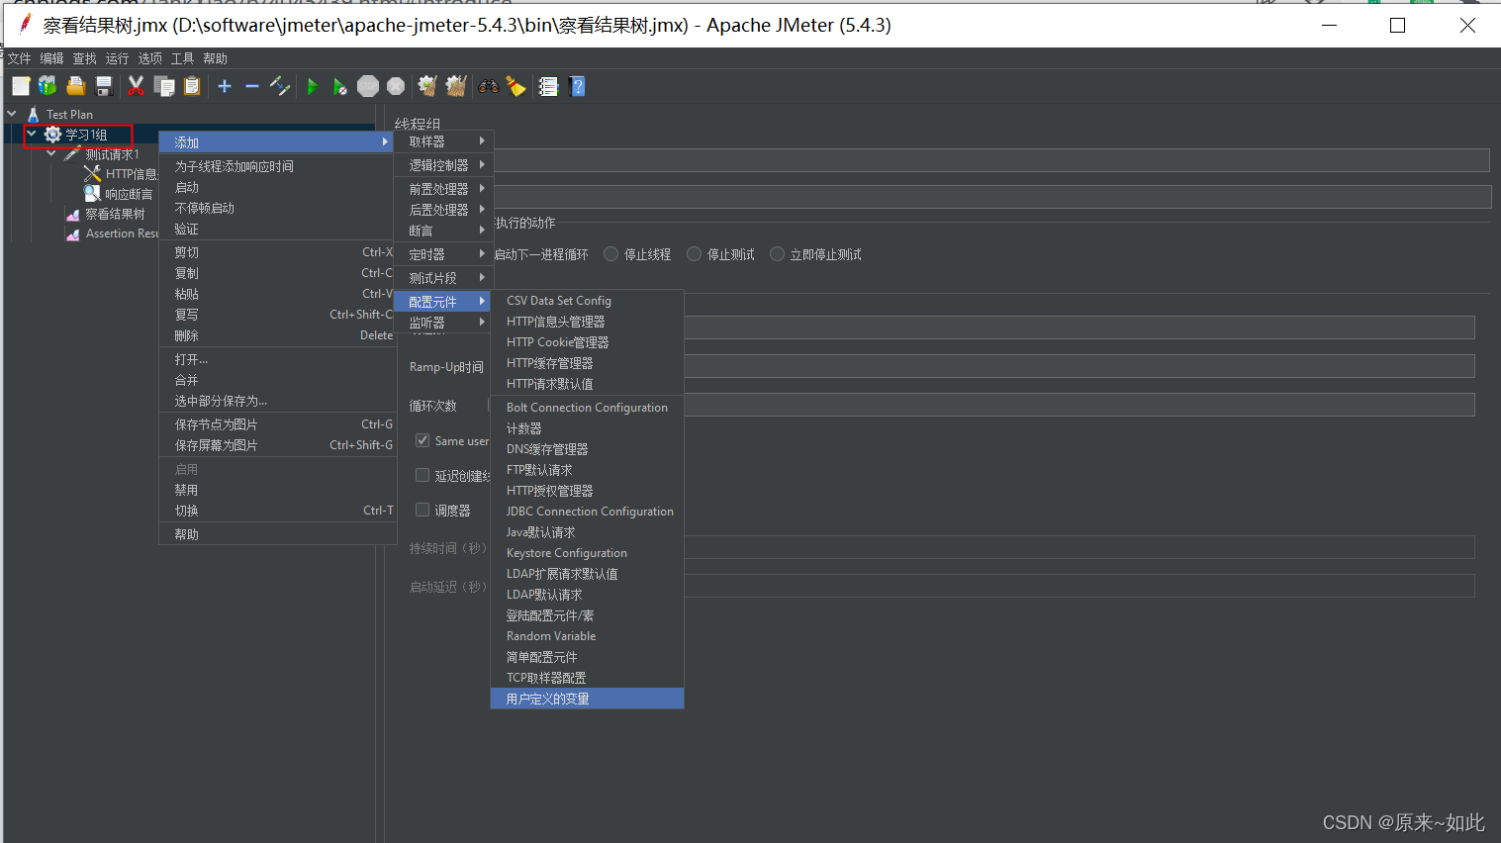Select the 察看结果树 listener node
The image size is (1501, 843).
115,214
